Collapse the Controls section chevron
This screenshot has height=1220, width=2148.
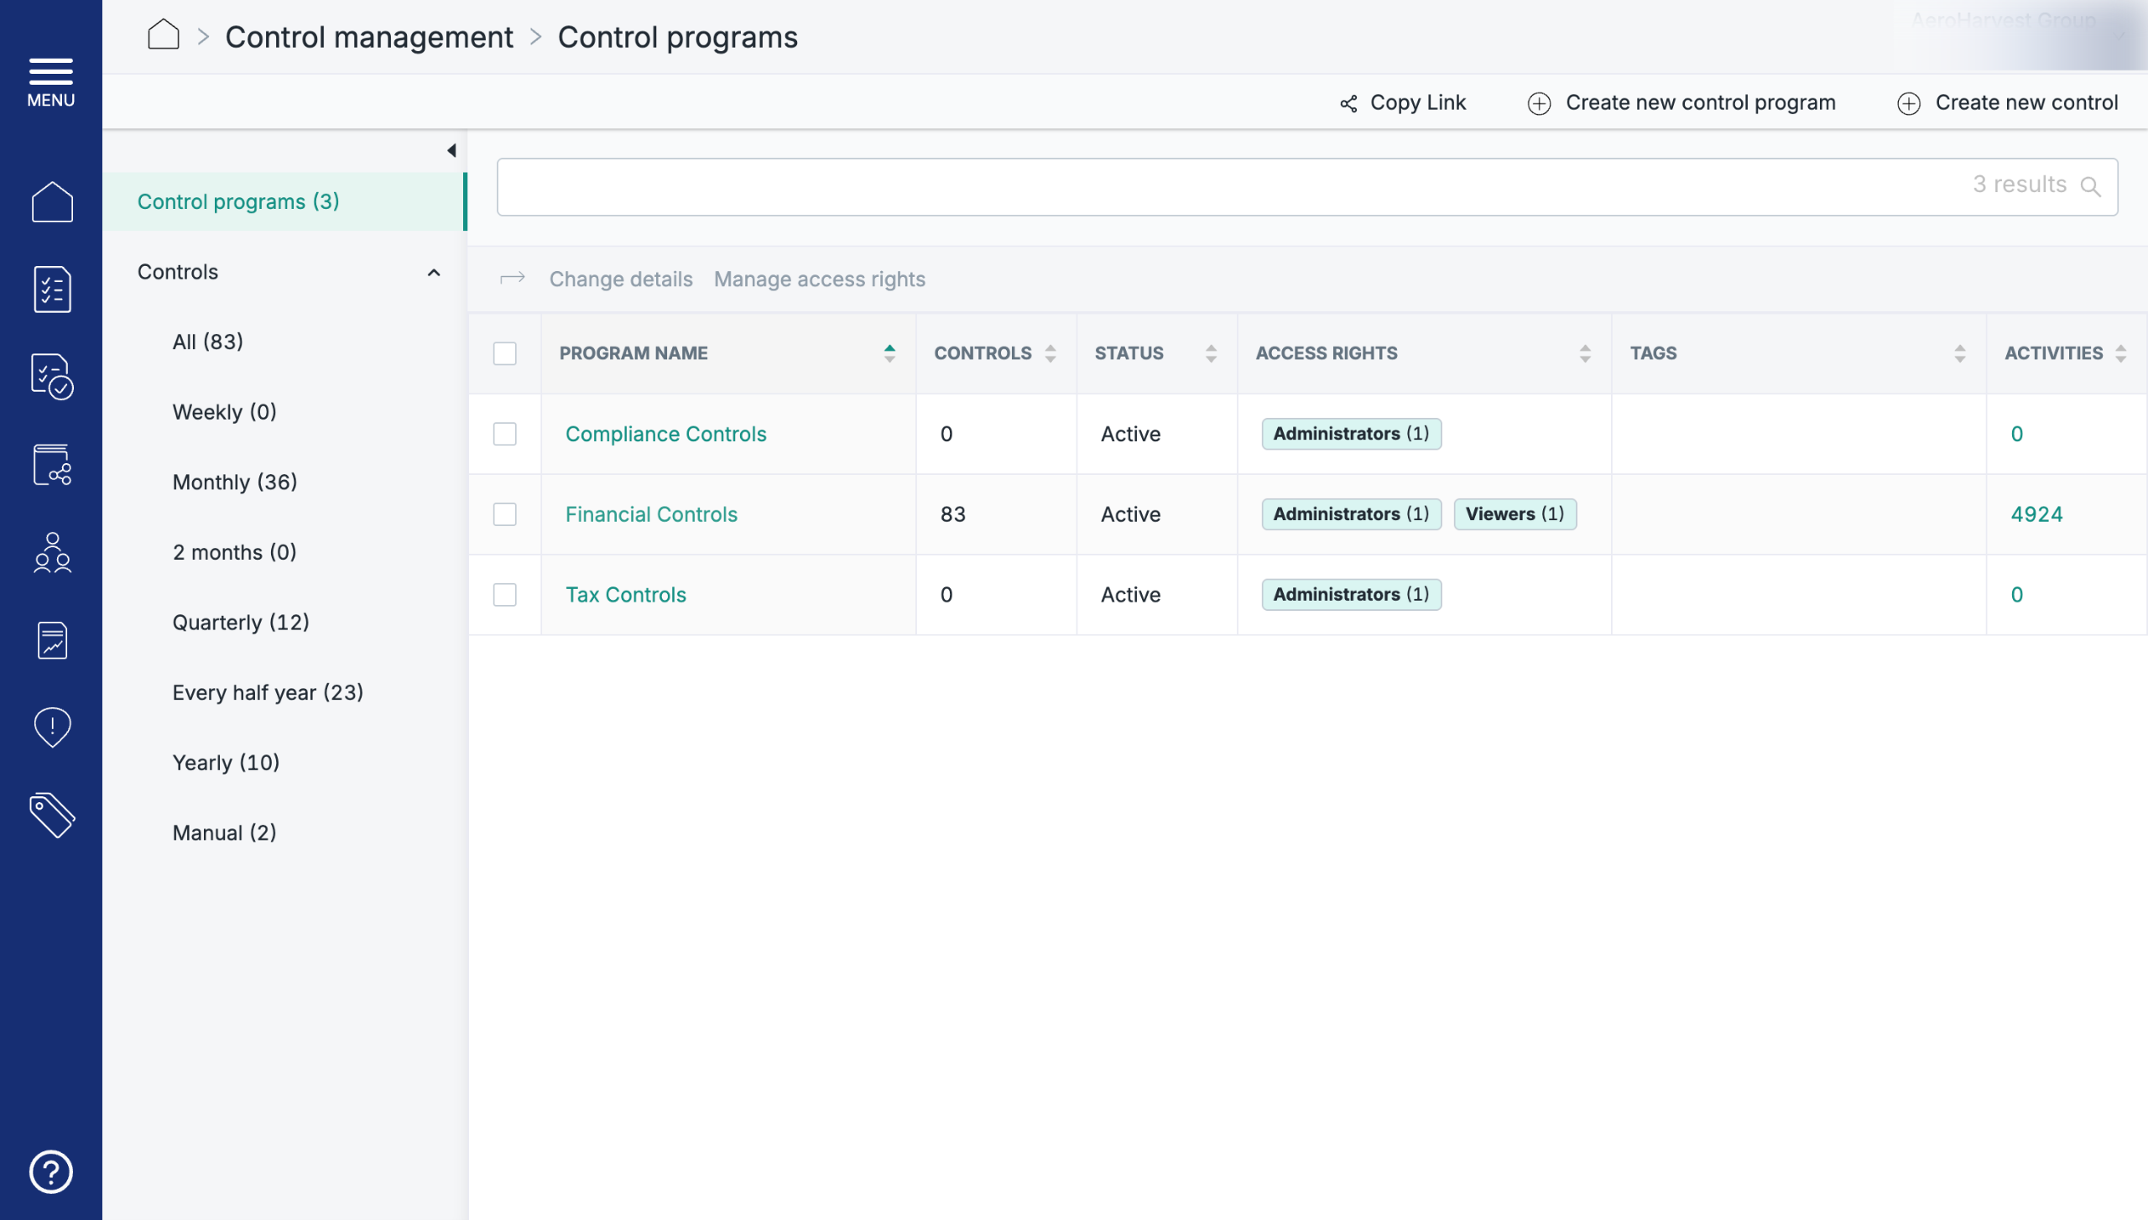tap(434, 273)
